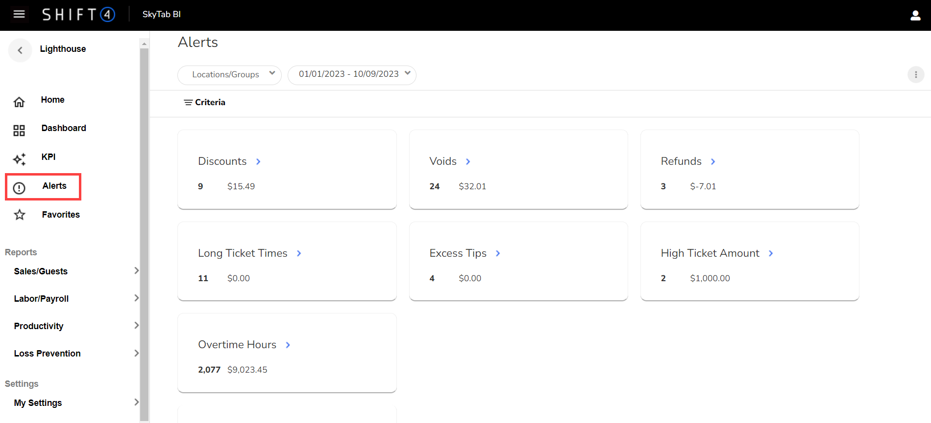Open the hamburger menu icon
931x423 pixels.
pos(19,14)
